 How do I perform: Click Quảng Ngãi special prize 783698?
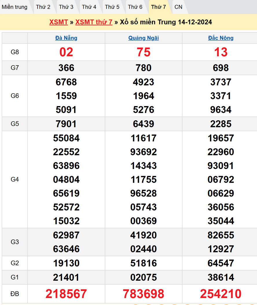point(144,294)
